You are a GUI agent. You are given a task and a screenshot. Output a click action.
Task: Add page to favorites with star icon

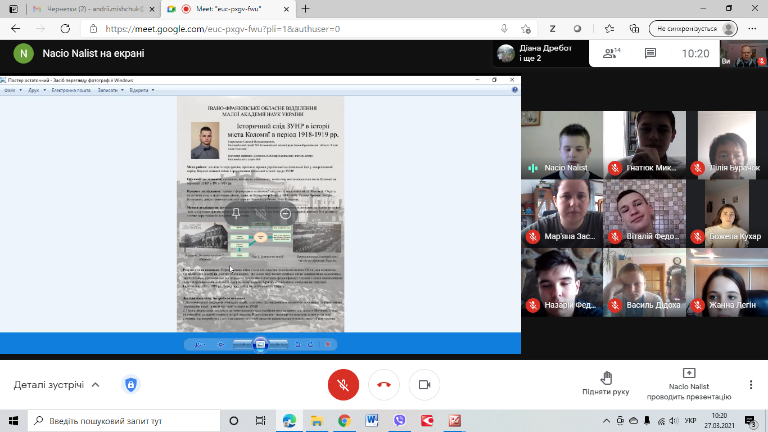point(526,29)
